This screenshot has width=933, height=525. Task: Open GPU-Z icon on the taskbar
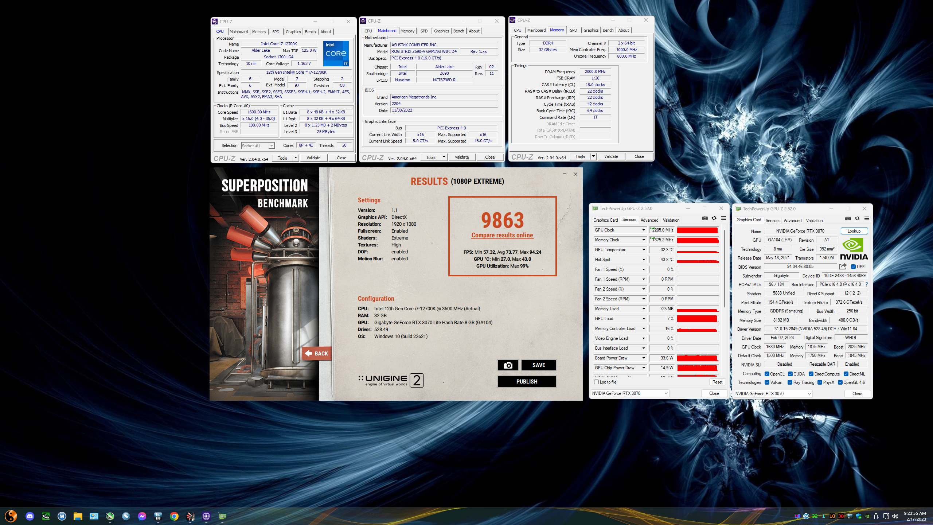coord(222,516)
